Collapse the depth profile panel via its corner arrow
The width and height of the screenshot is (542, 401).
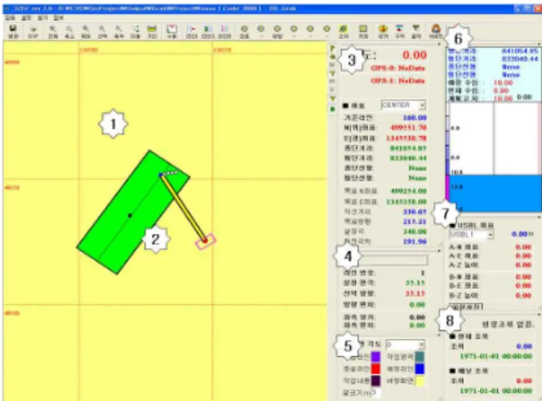[x=539, y=44]
